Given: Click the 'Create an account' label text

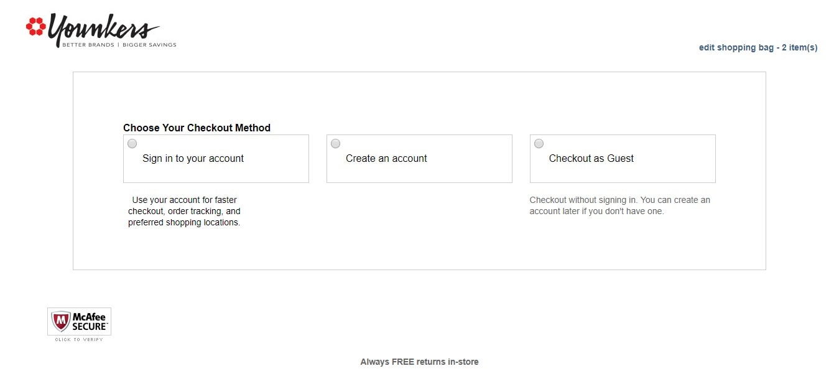Looking at the screenshot, I should (x=386, y=159).
